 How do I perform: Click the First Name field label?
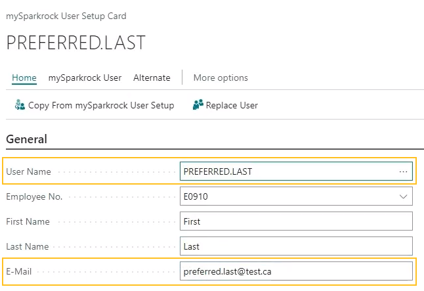click(x=28, y=222)
